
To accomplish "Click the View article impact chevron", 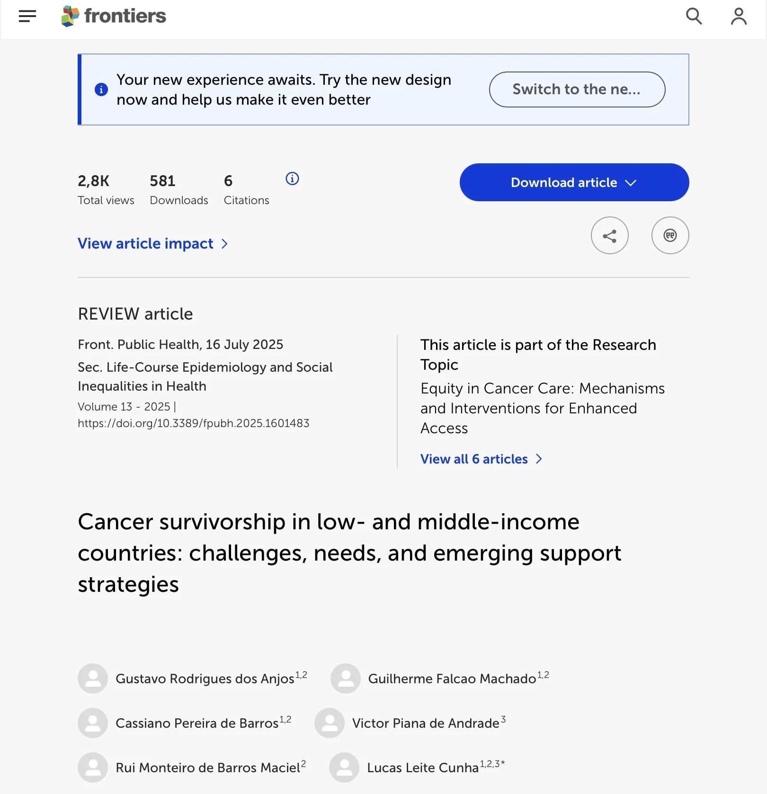I will point(224,244).
